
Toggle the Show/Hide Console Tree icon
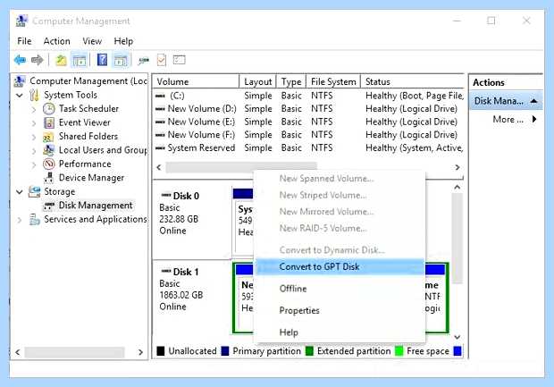pyautogui.click(x=80, y=60)
